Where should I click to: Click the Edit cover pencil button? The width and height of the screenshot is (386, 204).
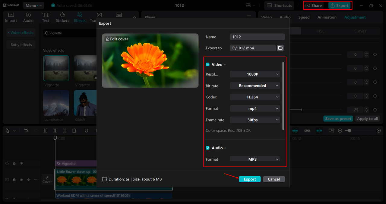[x=116, y=39]
